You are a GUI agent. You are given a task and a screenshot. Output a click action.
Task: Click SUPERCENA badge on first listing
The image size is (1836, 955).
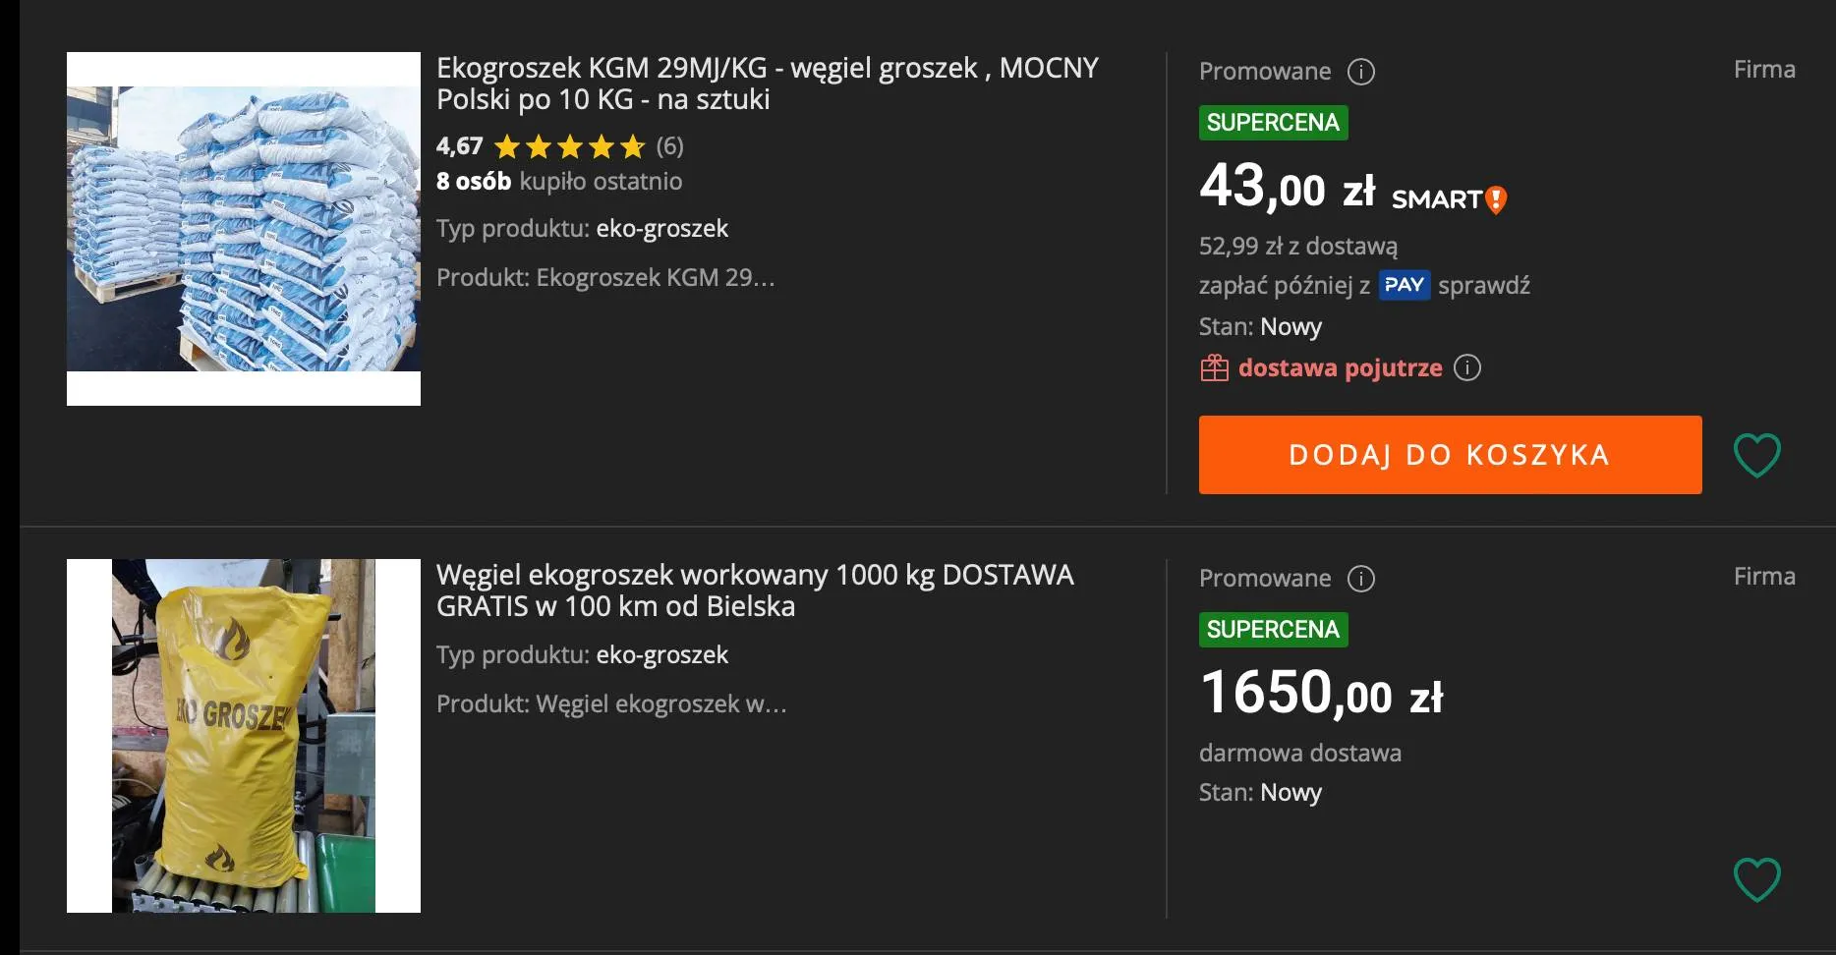coord(1273,123)
